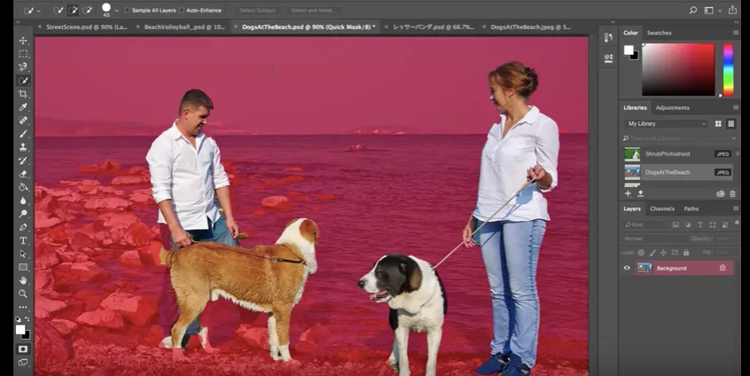Select the Rectangular Marquee tool
The height and width of the screenshot is (376, 750).
coord(23,54)
